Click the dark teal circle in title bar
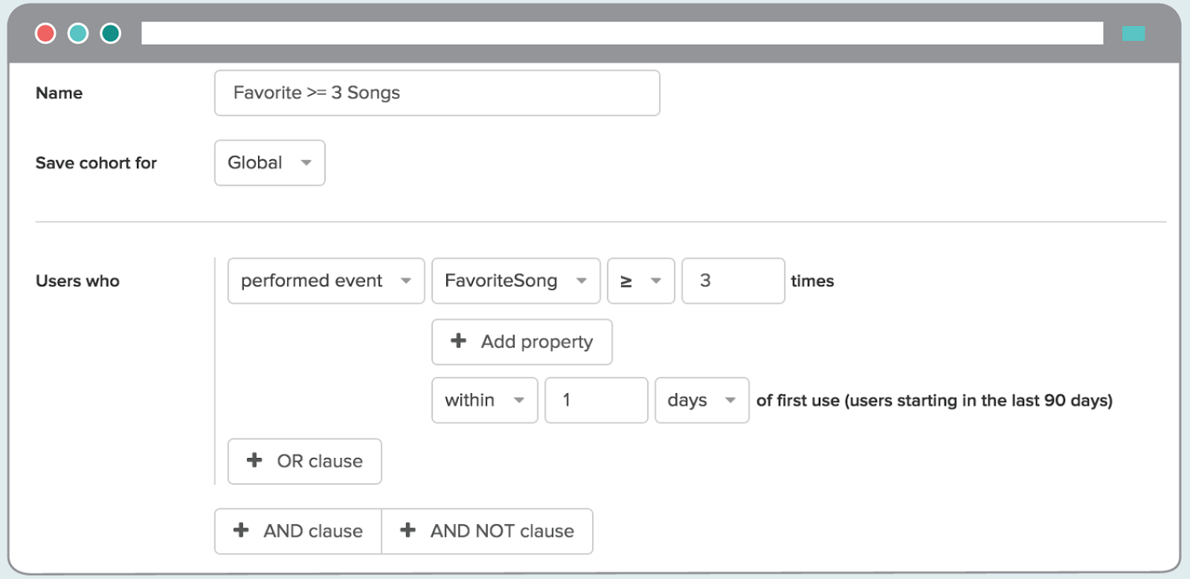Image resolution: width=1190 pixels, height=579 pixels. pos(111,33)
